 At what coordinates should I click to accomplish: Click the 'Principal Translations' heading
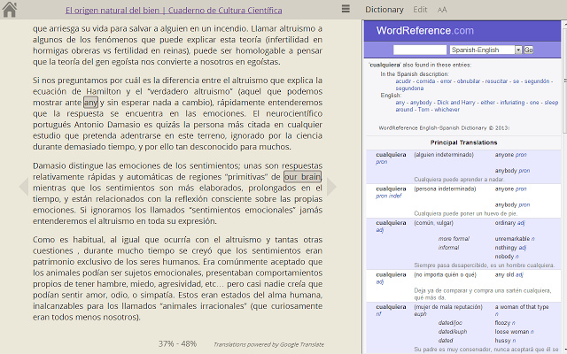463,142
